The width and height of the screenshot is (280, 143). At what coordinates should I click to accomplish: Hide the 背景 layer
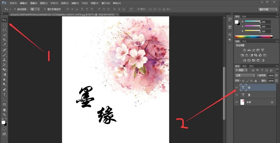coord(237,102)
